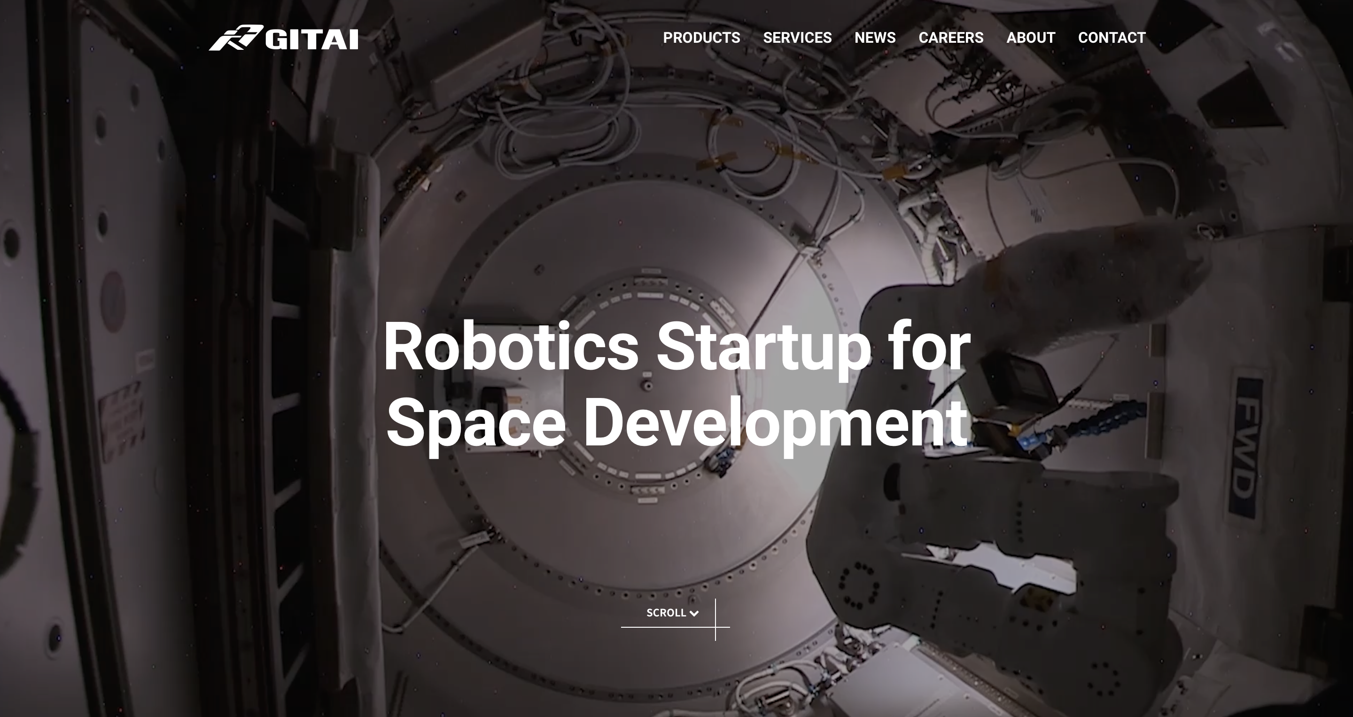
Task: Open the ABOUT page
Action: coord(1031,38)
